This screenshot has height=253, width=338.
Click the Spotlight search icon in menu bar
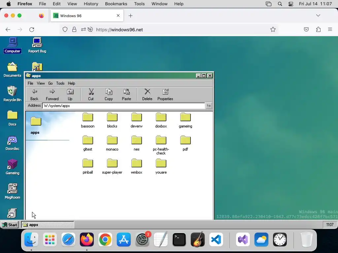(280, 4)
